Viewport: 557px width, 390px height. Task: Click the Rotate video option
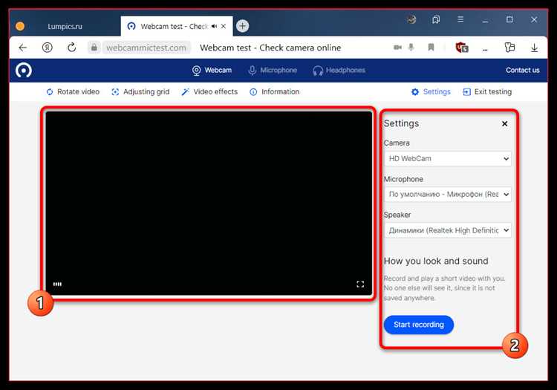(73, 91)
